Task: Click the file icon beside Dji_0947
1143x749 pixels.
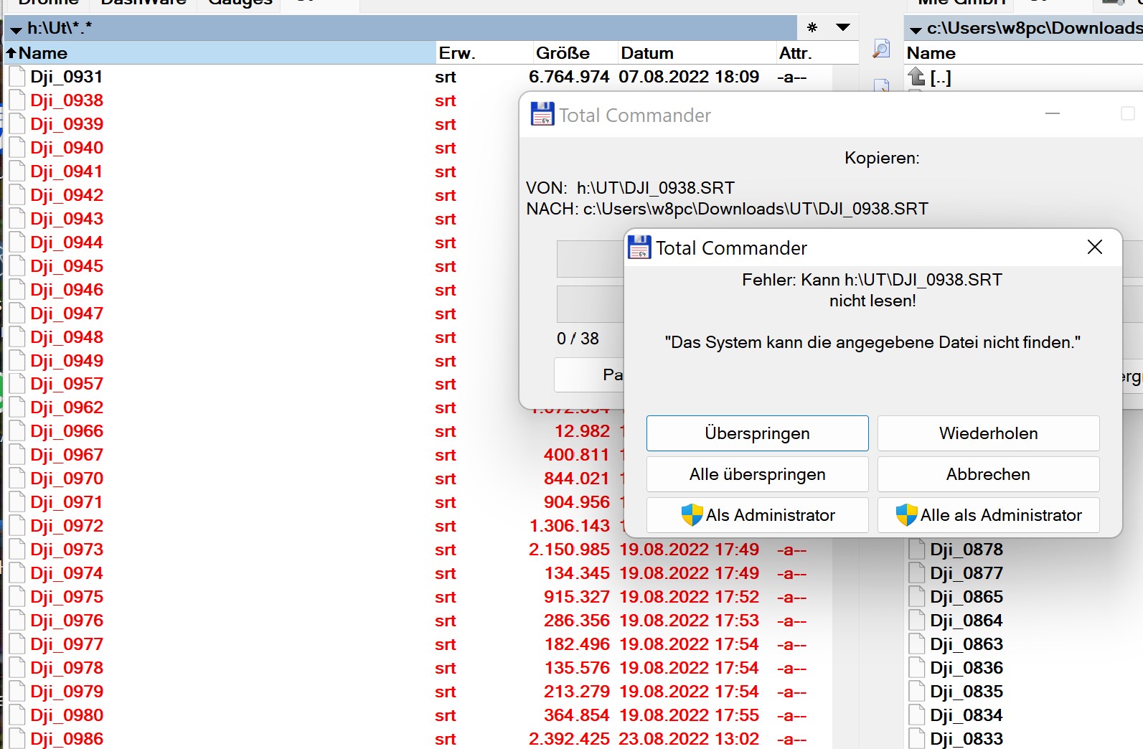Action: point(17,314)
